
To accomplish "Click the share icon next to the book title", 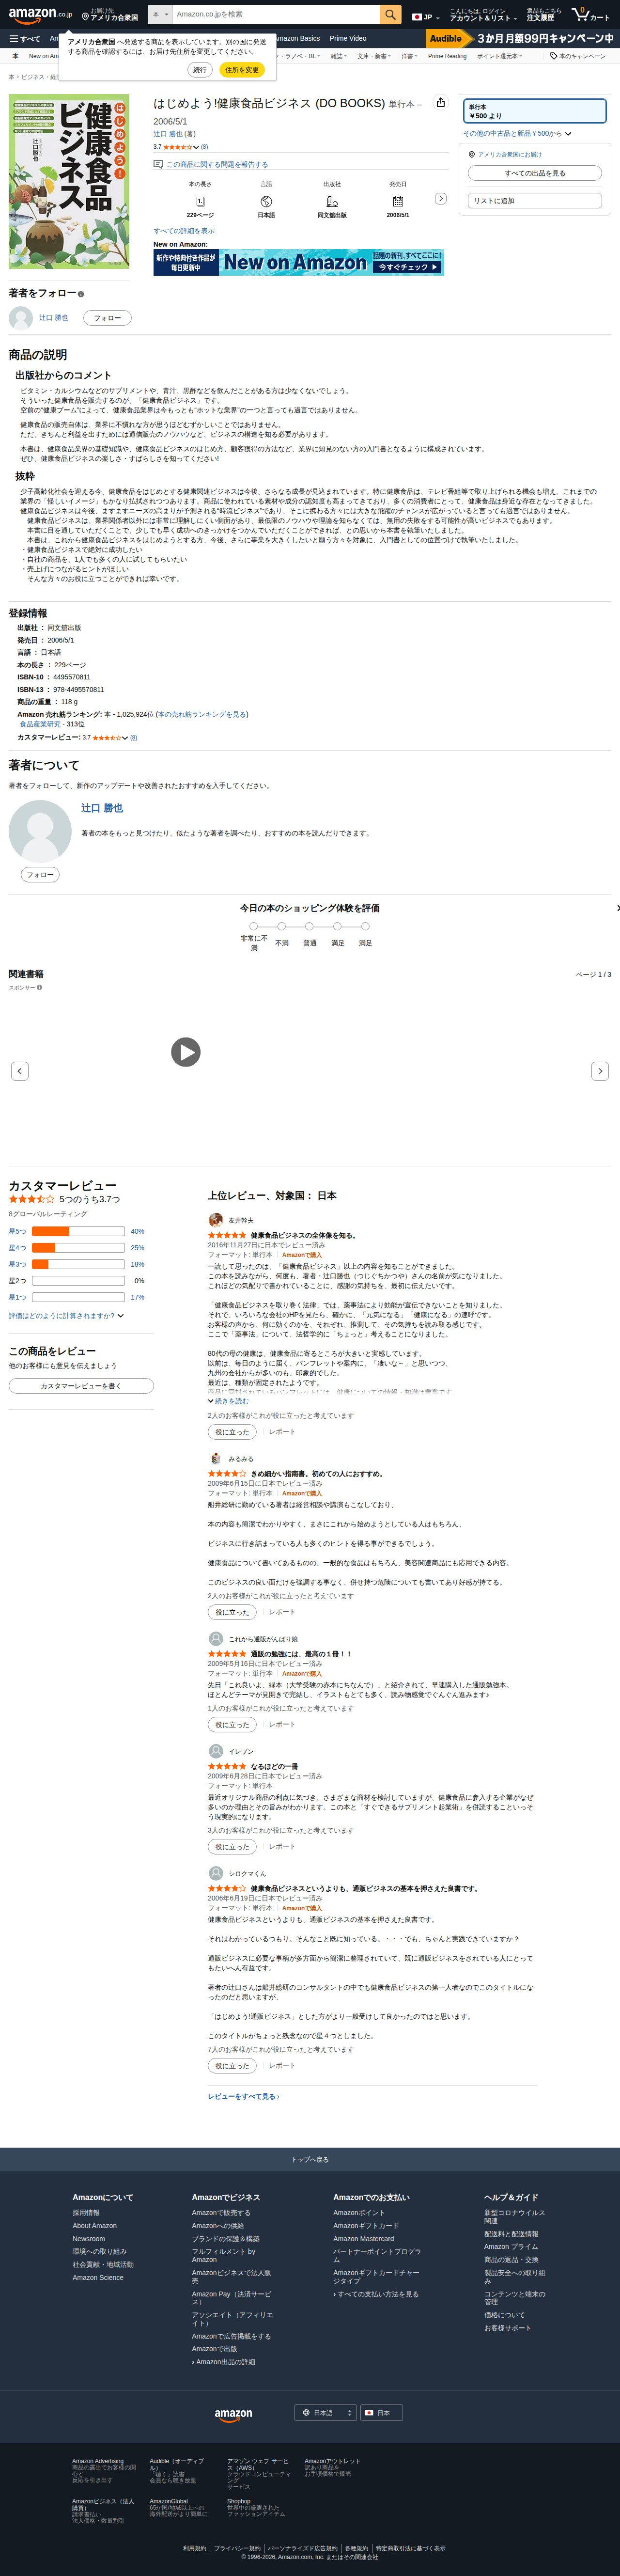I will [x=440, y=102].
